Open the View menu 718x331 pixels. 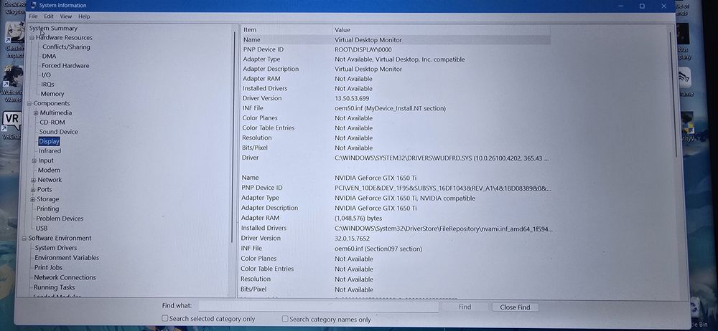(66, 16)
